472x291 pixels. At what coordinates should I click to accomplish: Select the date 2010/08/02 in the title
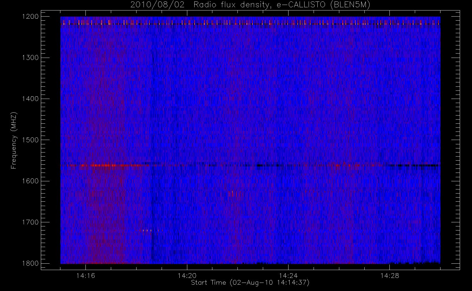(158, 5)
